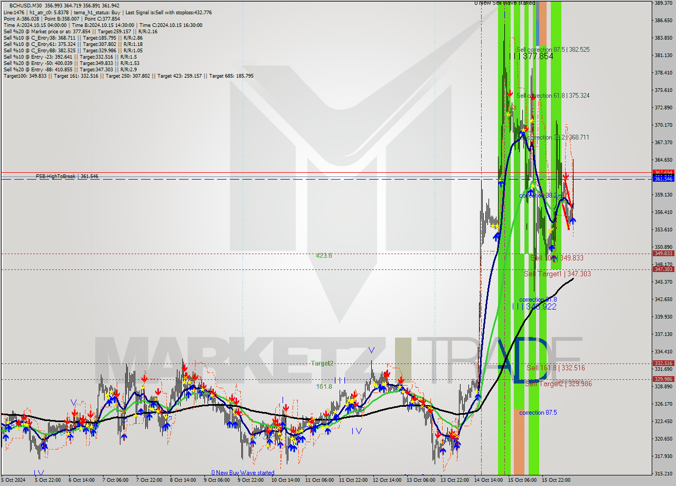
Task: Click the '13 Oct 06:00' time axis label
Action: coord(421,481)
